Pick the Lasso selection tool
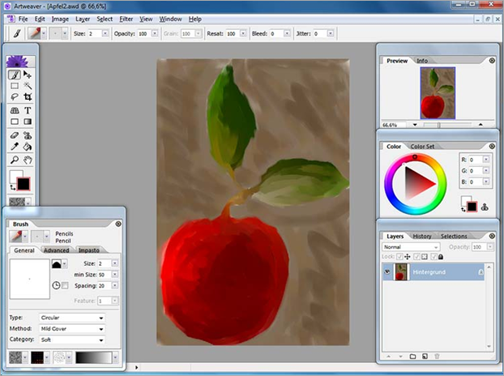The width and height of the screenshot is (504, 376). [x=15, y=97]
